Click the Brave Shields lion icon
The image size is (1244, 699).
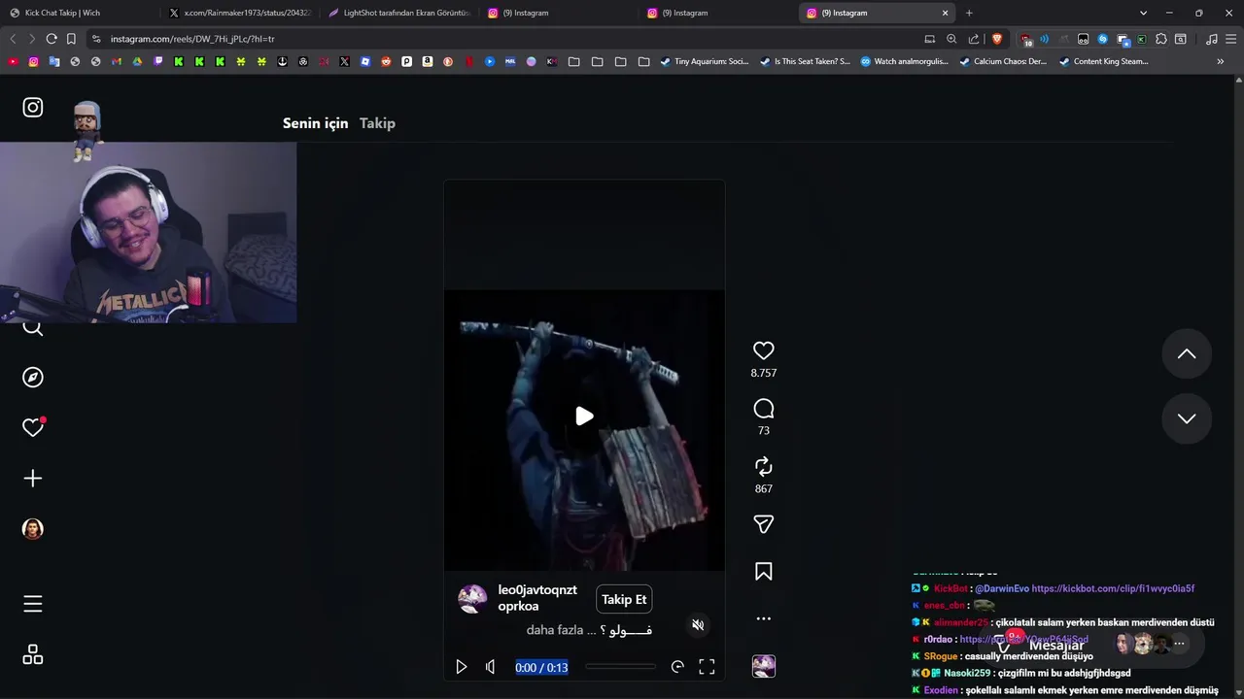(x=996, y=39)
